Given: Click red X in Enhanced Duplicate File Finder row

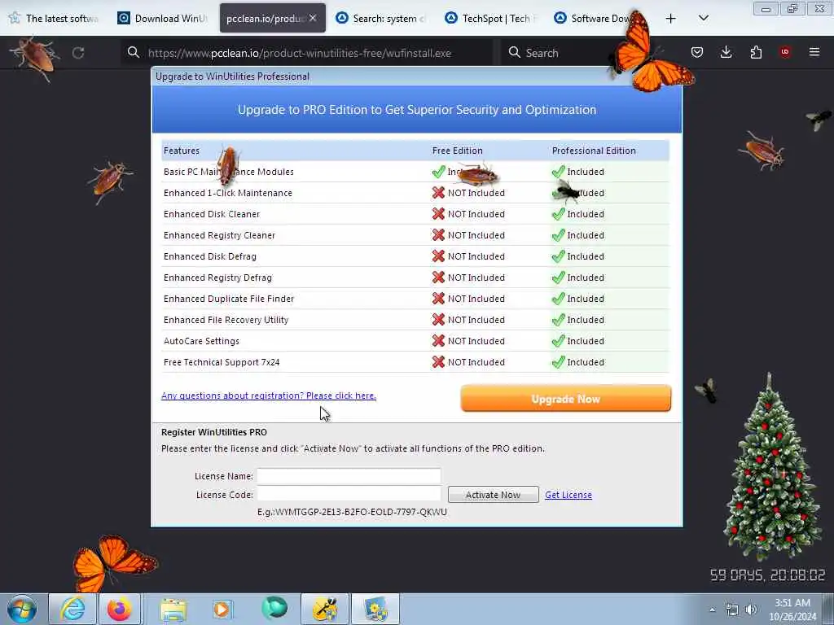Looking at the screenshot, I should 438,299.
